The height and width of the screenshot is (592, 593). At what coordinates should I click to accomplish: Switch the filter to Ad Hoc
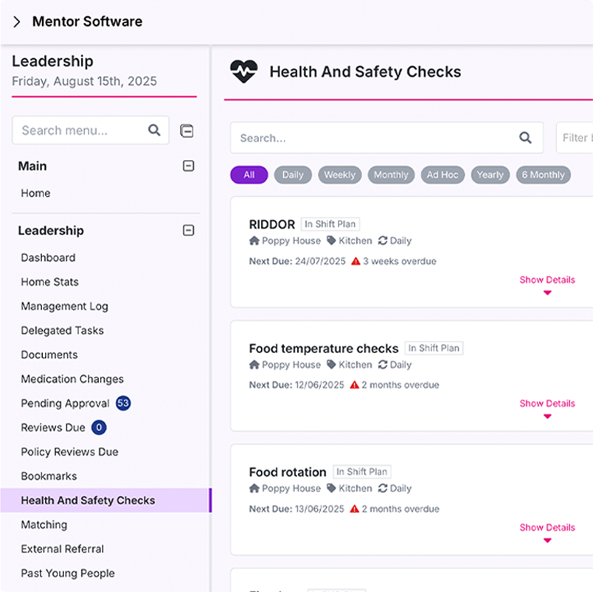[x=443, y=175]
